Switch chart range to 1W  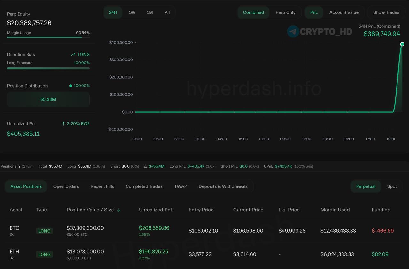click(x=132, y=12)
